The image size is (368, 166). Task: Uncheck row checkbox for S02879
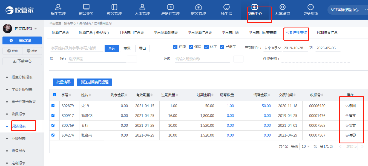[x=53, y=105]
